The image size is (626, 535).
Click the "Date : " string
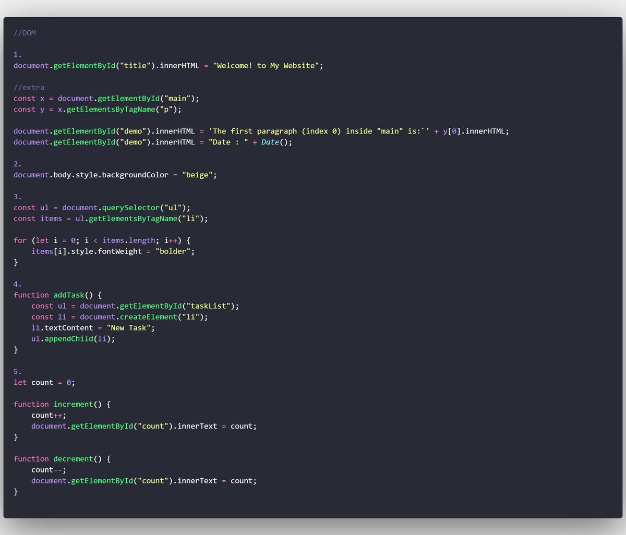(228, 142)
